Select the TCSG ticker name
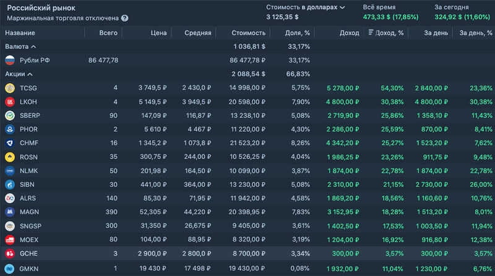The width and height of the screenshot is (495, 276). pyautogui.click(x=28, y=88)
